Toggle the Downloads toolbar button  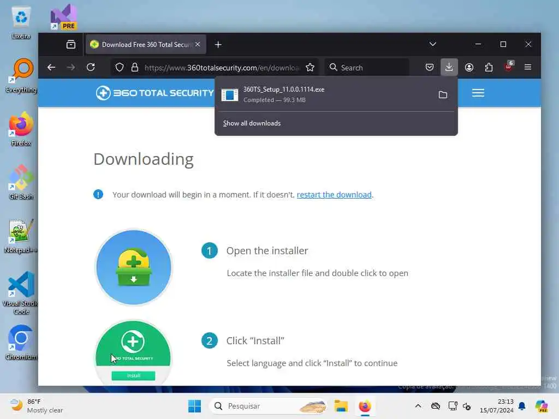[449, 67]
